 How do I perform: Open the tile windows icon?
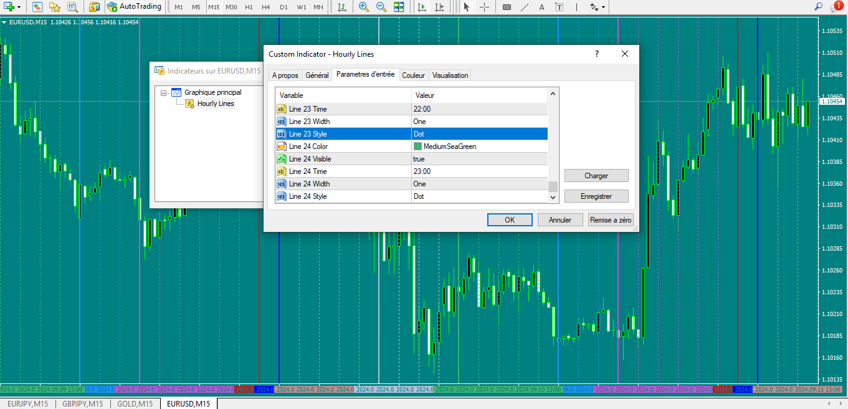tap(399, 7)
